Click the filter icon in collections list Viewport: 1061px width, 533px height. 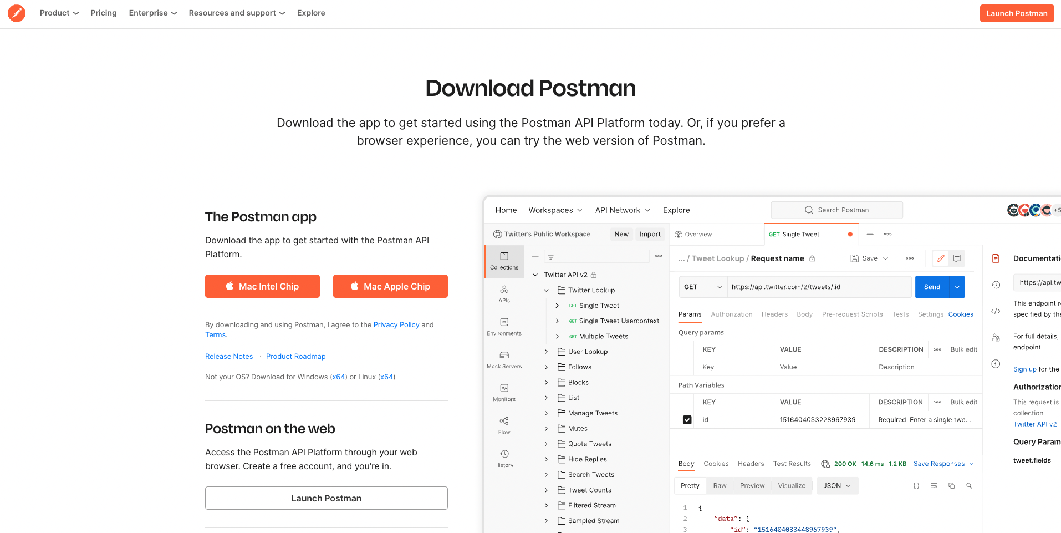click(550, 256)
